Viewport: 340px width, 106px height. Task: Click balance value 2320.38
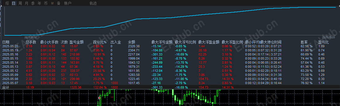pyautogui.click(x=134, y=46)
